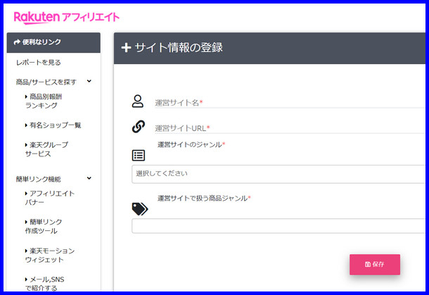The image size is (429, 295).
Task: Open 有名ショップ一覧 link
Action: [x=53, y=125]
